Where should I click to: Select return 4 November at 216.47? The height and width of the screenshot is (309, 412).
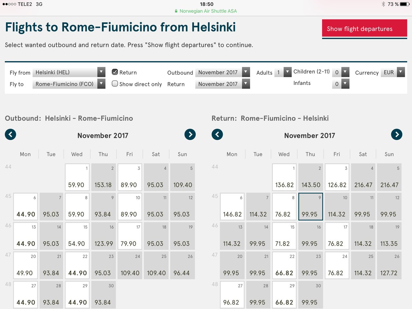[363, 177]
